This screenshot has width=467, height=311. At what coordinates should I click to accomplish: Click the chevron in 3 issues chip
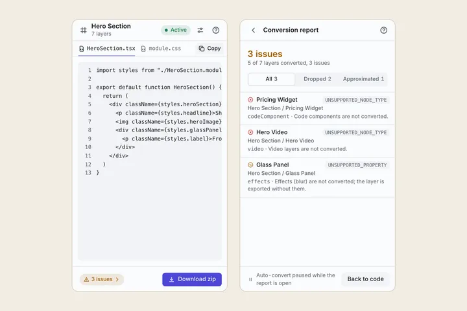point(117,279)
